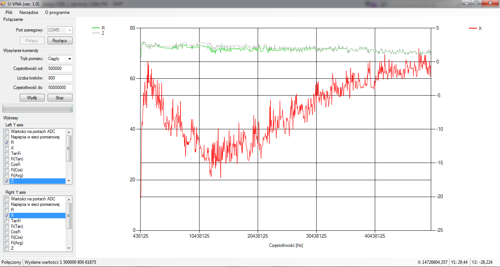This screenshot has width=500, height=267.
Task: Click the Częstotliwość od input field
Action: (60, 68)
